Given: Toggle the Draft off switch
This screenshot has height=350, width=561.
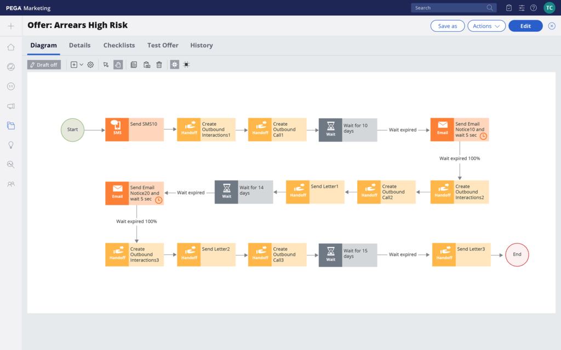Looking at the screenshot, I should tap(44, 65).
